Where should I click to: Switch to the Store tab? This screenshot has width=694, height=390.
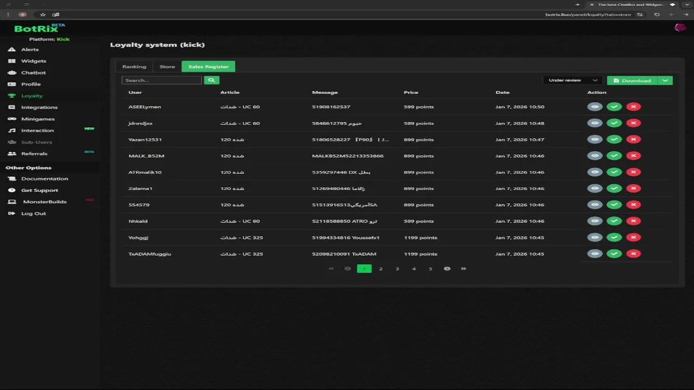pyautogui.click(x=167, y=67)
